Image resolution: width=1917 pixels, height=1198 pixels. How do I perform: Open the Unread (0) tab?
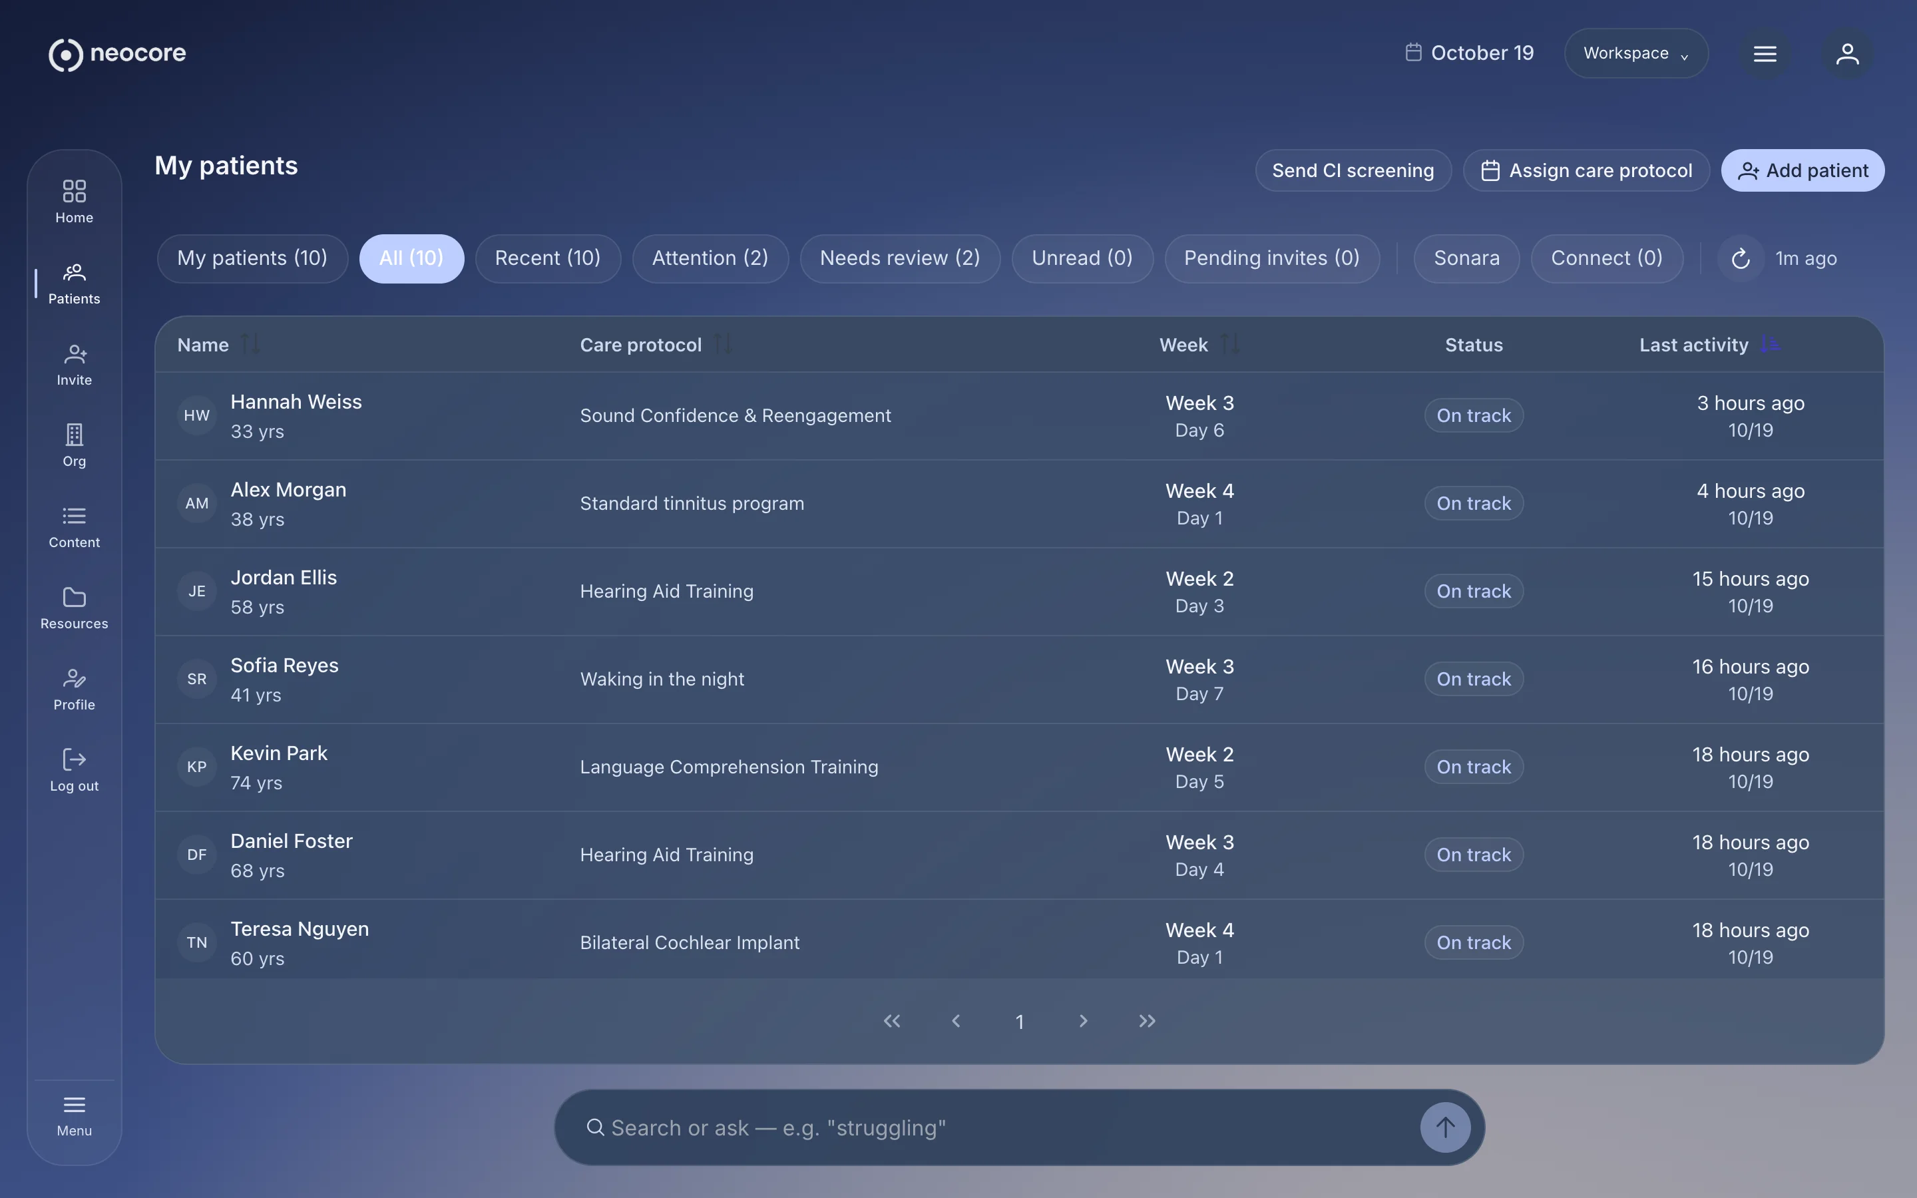[1082, 258]
